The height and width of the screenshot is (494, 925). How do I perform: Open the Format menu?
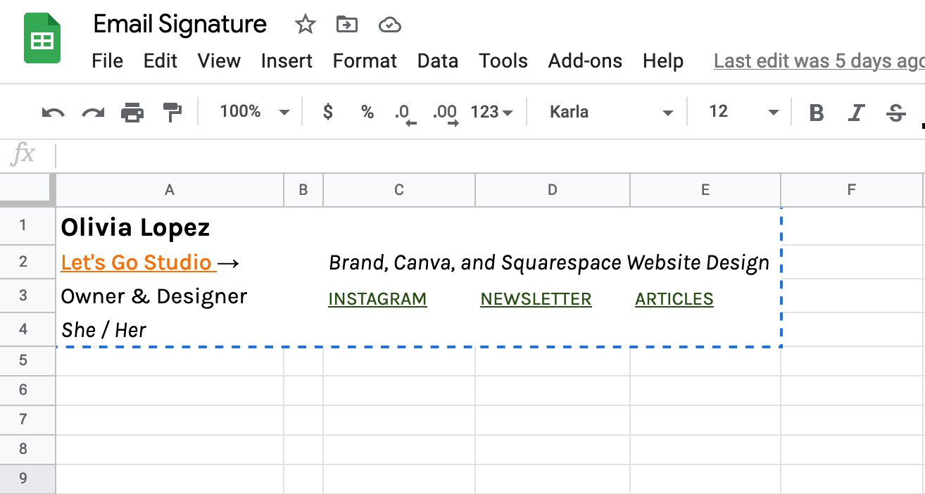coord(365,61)
